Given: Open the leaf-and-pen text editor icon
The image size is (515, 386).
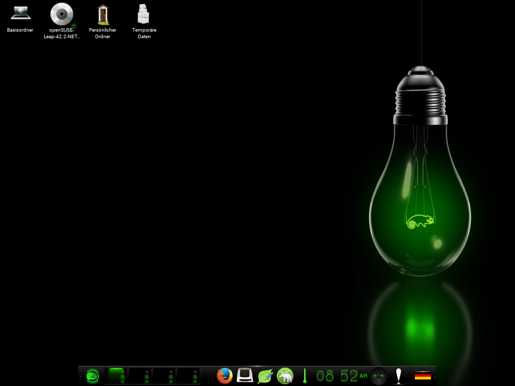Looking at the screenshot, I should coord(265,376).
